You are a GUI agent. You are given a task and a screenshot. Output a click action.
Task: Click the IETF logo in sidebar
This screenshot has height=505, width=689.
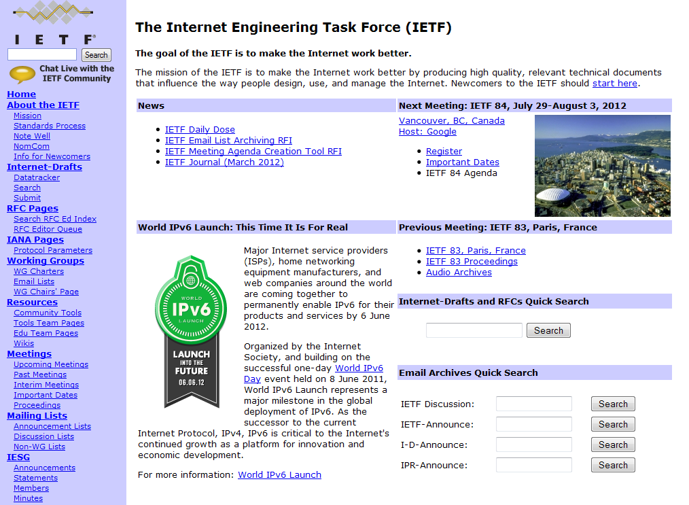[x=53, y=23]
